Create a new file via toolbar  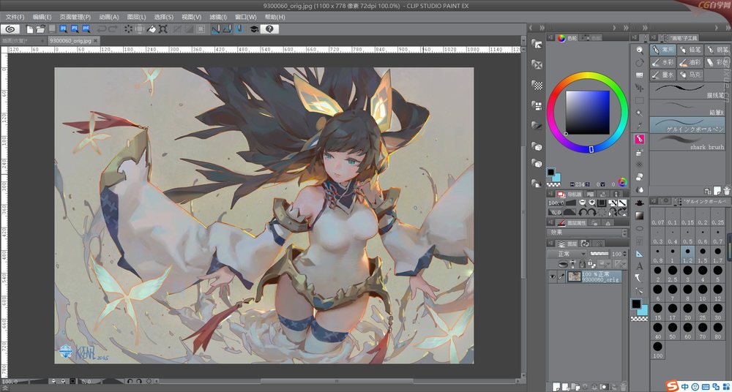tap(29, 29)
